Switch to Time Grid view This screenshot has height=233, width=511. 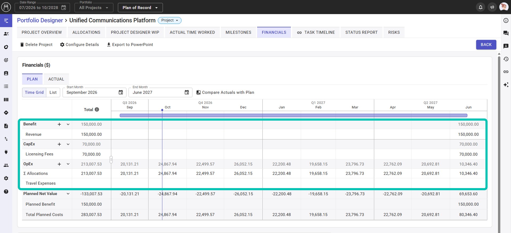(34, 92)
